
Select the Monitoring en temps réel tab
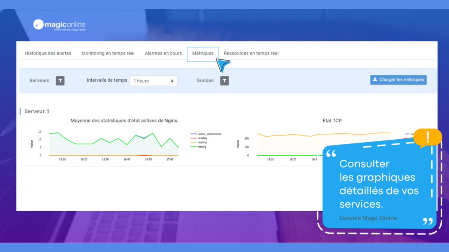(108, 53)
